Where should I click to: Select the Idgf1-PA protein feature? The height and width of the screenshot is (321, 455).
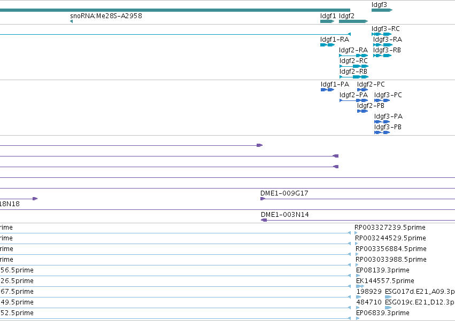(x=327, y=90)
